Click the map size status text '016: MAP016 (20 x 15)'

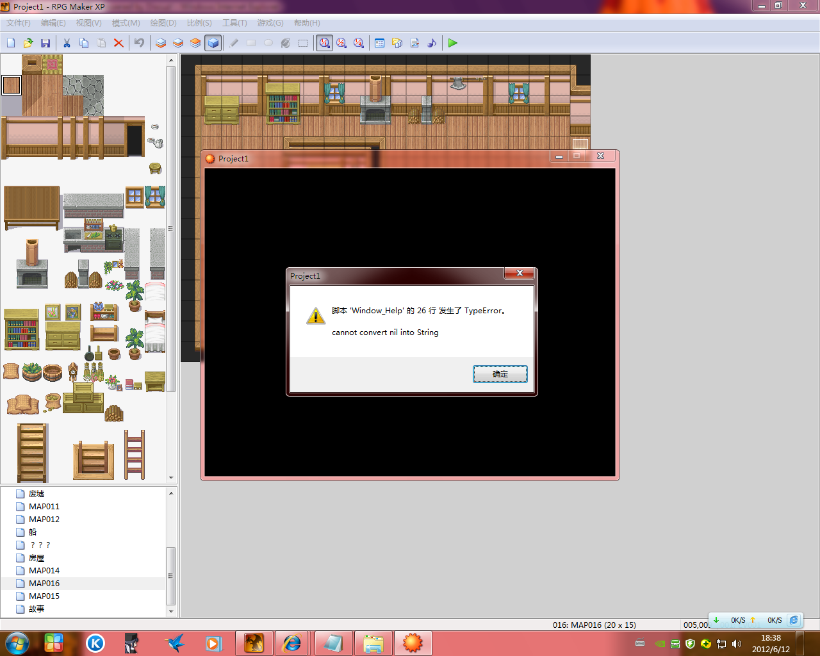[594, 625]
